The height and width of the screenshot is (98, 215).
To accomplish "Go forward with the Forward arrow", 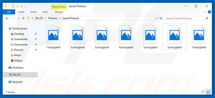I will [14, 18].
